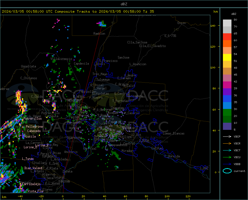
Task: Click the cyan 'current' ellipse legend icon
Action: (227, 171)
